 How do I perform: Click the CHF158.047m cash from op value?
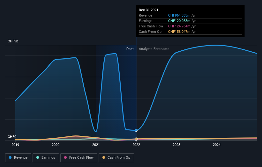179,32
